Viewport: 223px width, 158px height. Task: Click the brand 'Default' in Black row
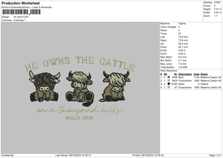tap(204, 84)
